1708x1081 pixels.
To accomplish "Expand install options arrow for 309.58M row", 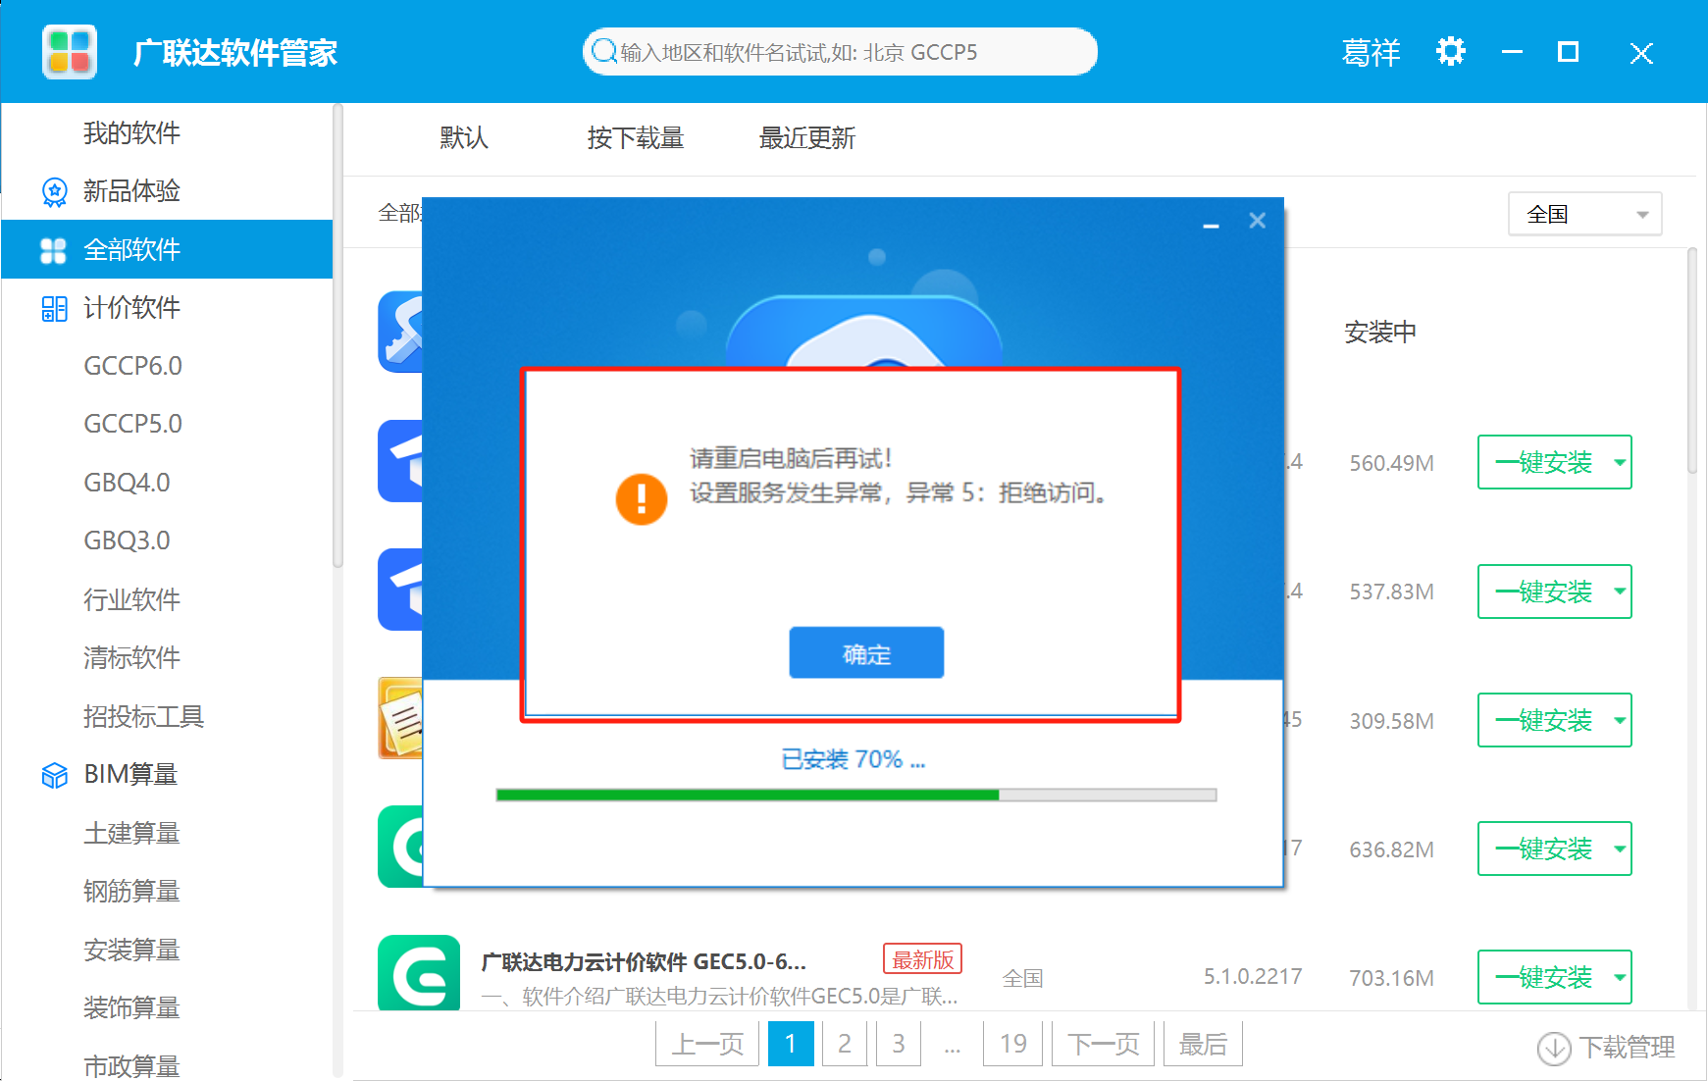I will tap(1620, 720).
